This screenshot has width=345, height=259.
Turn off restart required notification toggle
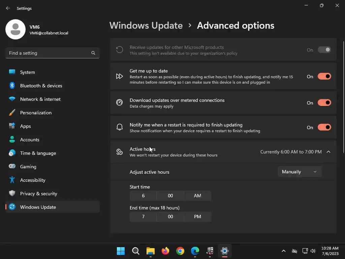[x=324, y=127]
